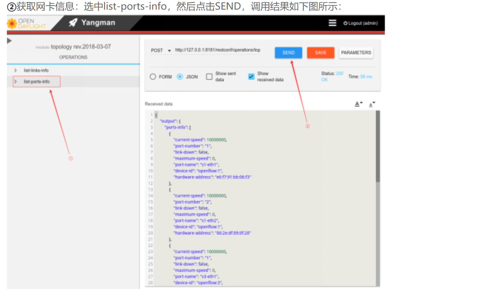Expand the list-links-info operation
This screenshot has width=484, height=302.
click(15, 70)
